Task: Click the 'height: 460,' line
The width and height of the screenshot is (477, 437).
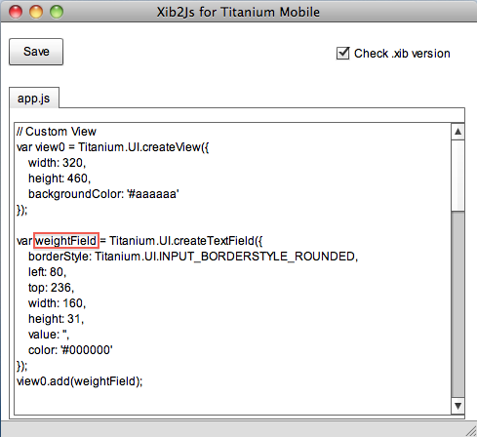Action: 60,179
